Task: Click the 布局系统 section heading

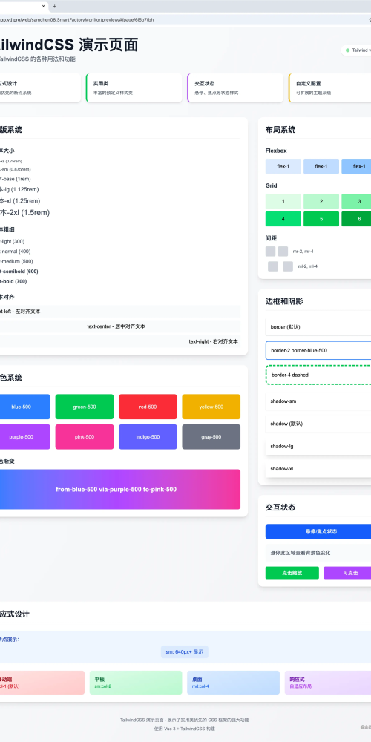Action: (280, 130)
